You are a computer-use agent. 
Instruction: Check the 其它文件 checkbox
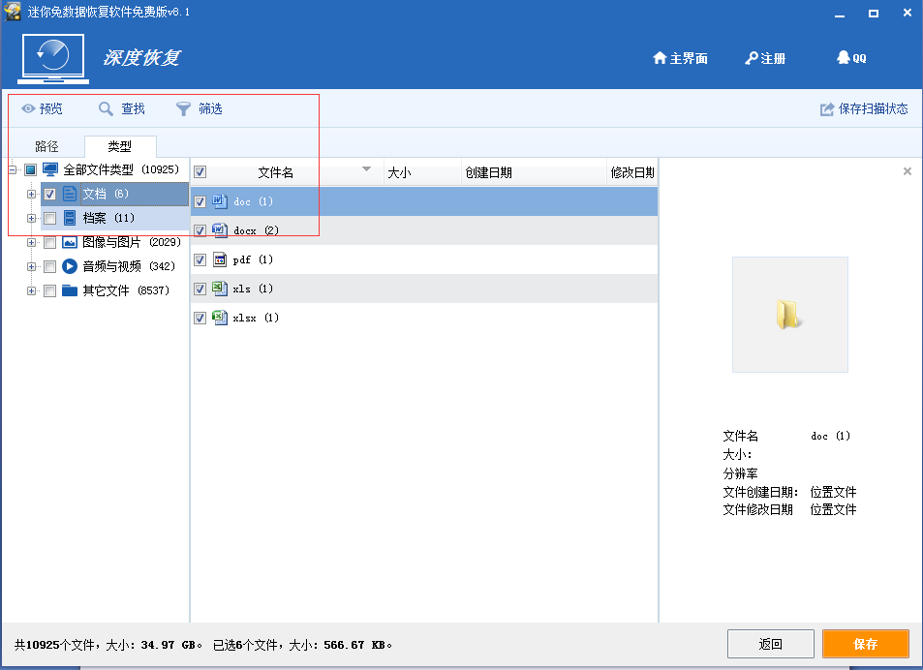point(50,290)
